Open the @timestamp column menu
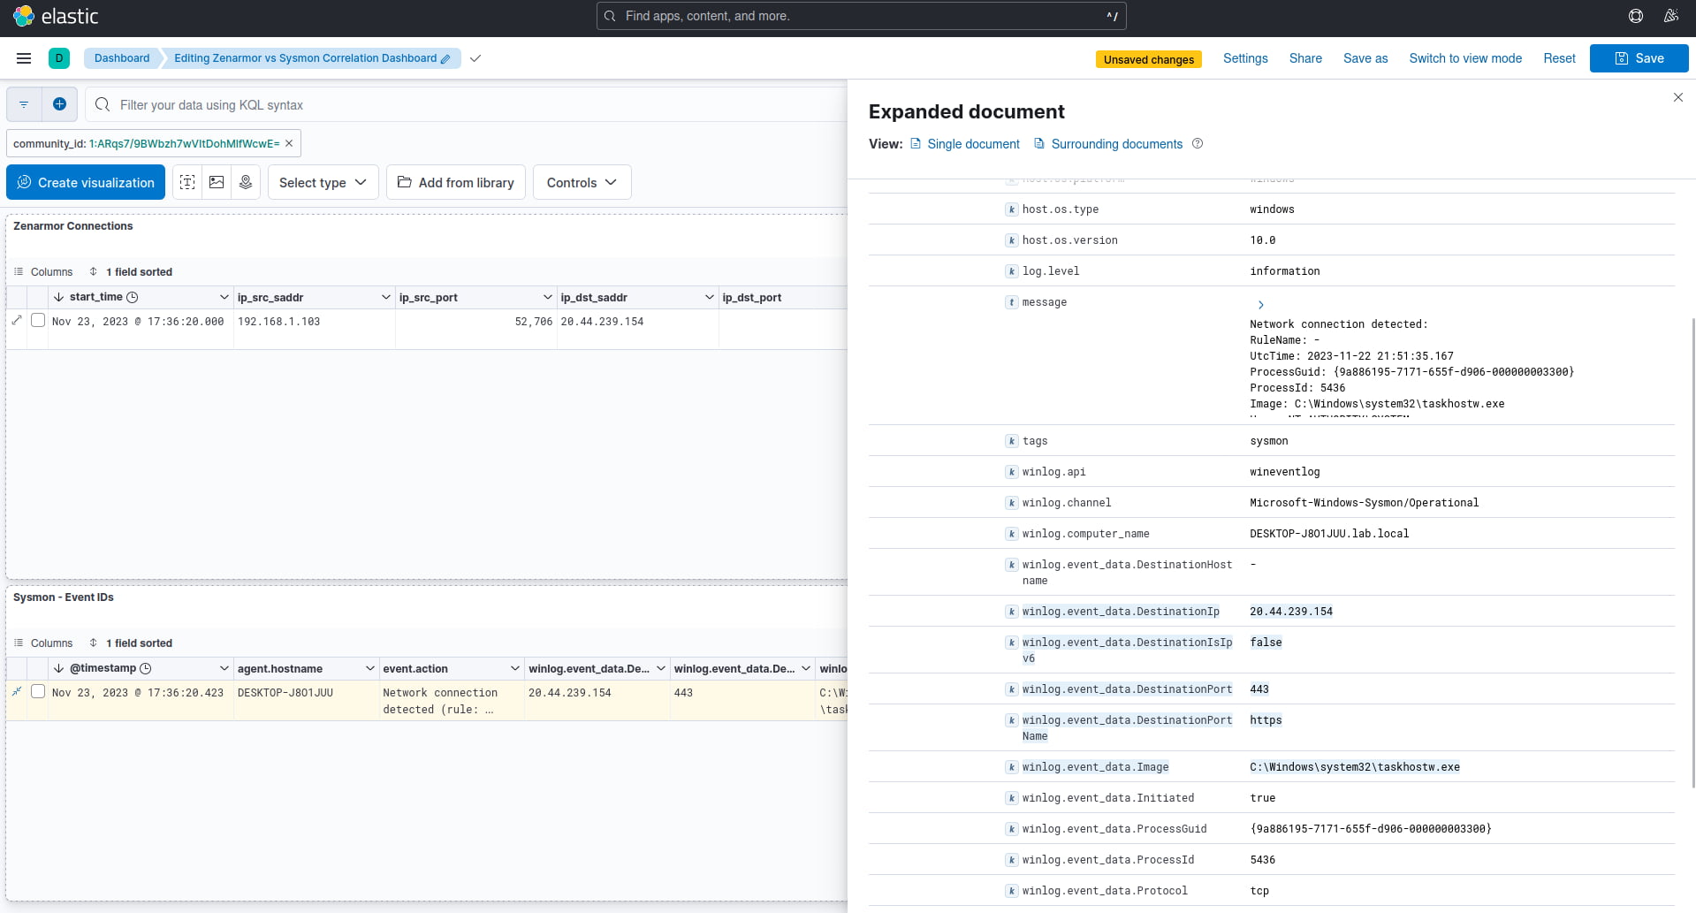The height and width of the screenshot is (913, 1696). (224, 668)
